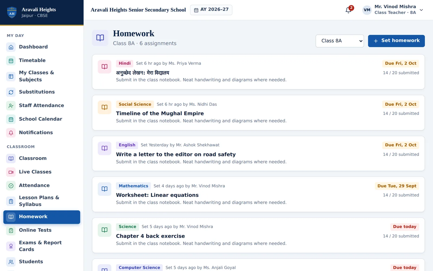Click "Set Yesterday by Mr. Ashok Shekhawat" text

[x=180, y=145]
